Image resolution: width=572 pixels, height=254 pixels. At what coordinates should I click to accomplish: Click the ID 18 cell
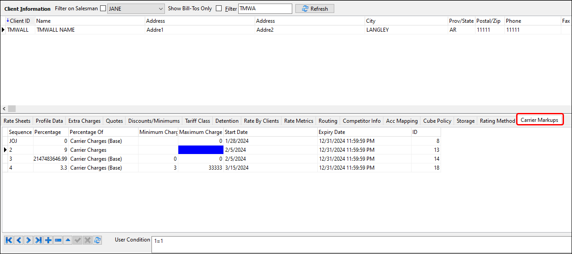(426, 168)
